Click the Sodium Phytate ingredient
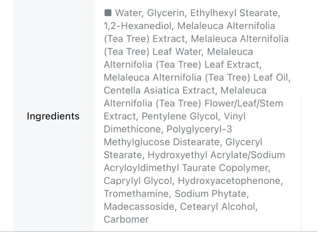This screenshot has width=318, height=232. [x=211, y=194]
